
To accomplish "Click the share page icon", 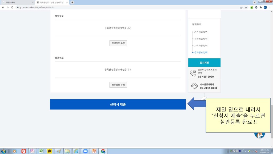I will click(x=241, y=7).
